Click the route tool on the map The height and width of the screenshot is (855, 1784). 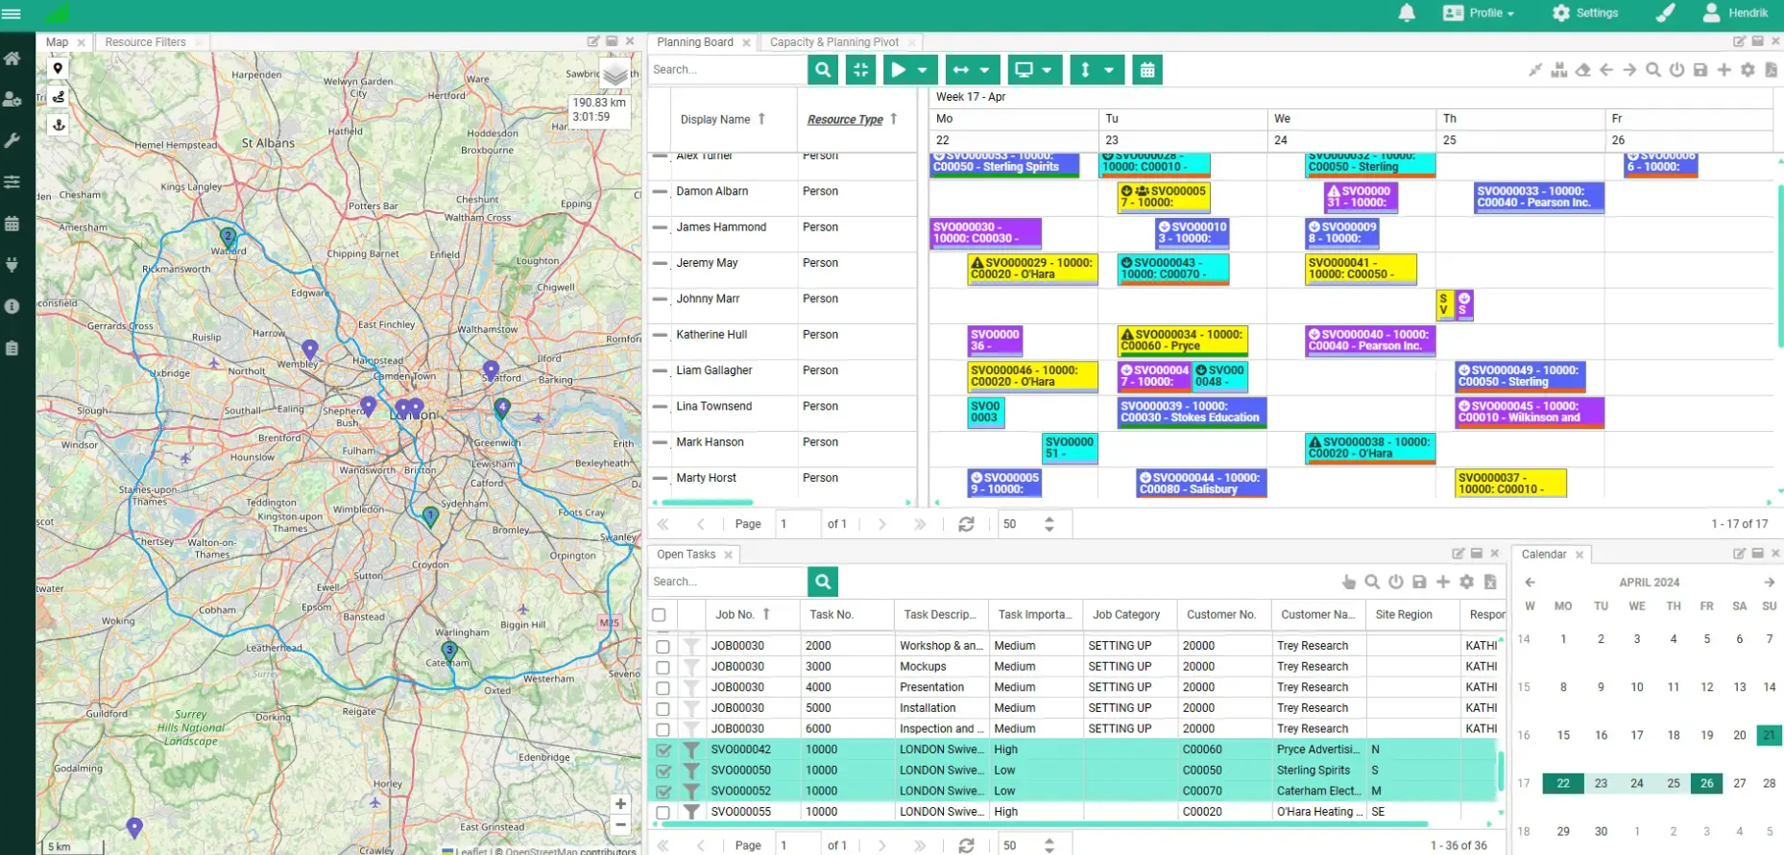(x=59, y=97)
